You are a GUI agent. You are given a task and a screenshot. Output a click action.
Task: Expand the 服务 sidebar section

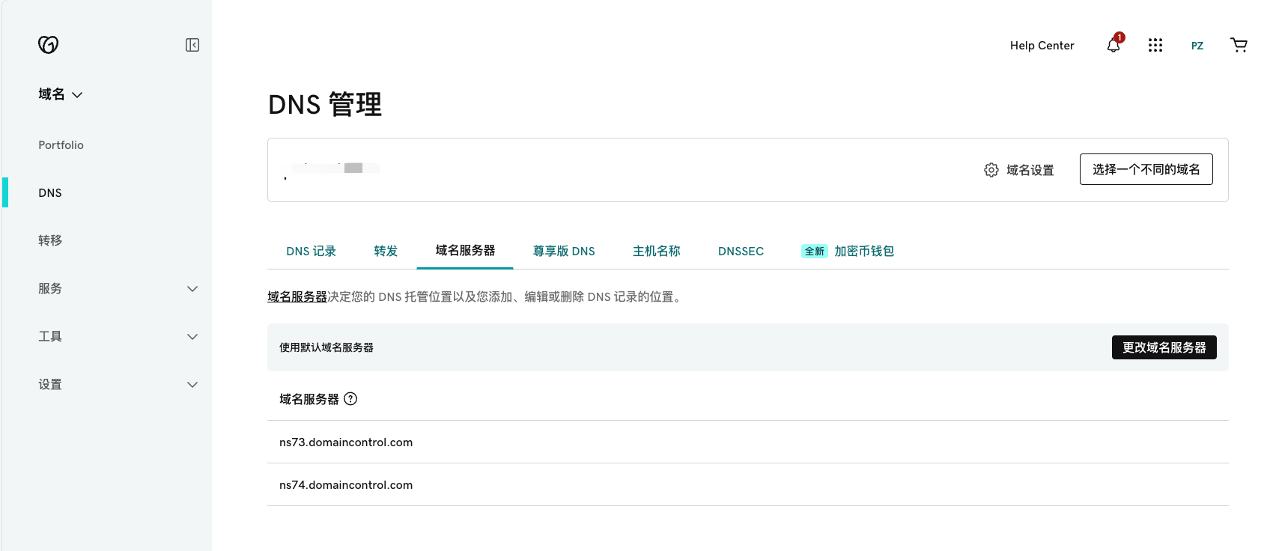[192, 289]
